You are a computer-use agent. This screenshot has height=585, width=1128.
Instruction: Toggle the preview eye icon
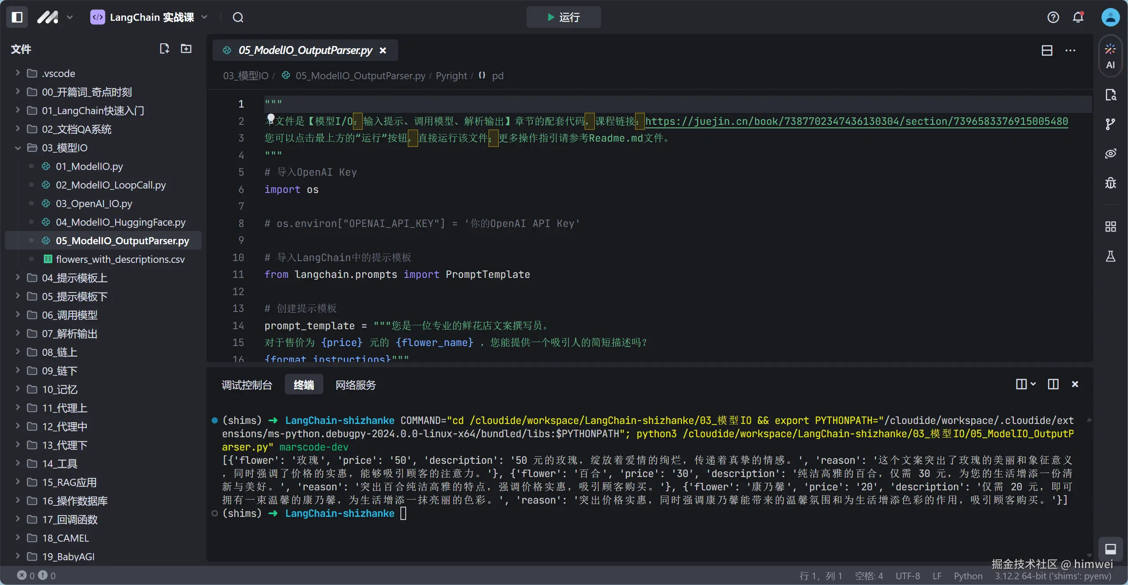(1110, 154)
